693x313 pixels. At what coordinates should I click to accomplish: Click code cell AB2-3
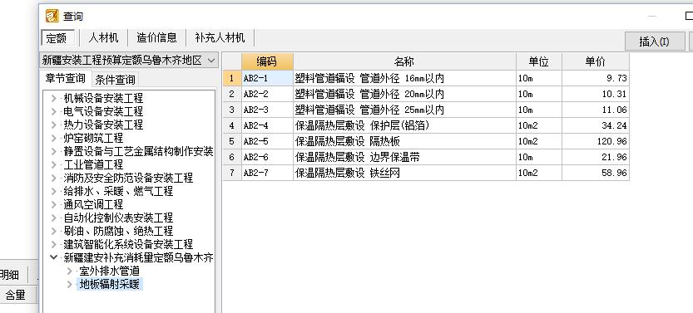tap(267, 110)
